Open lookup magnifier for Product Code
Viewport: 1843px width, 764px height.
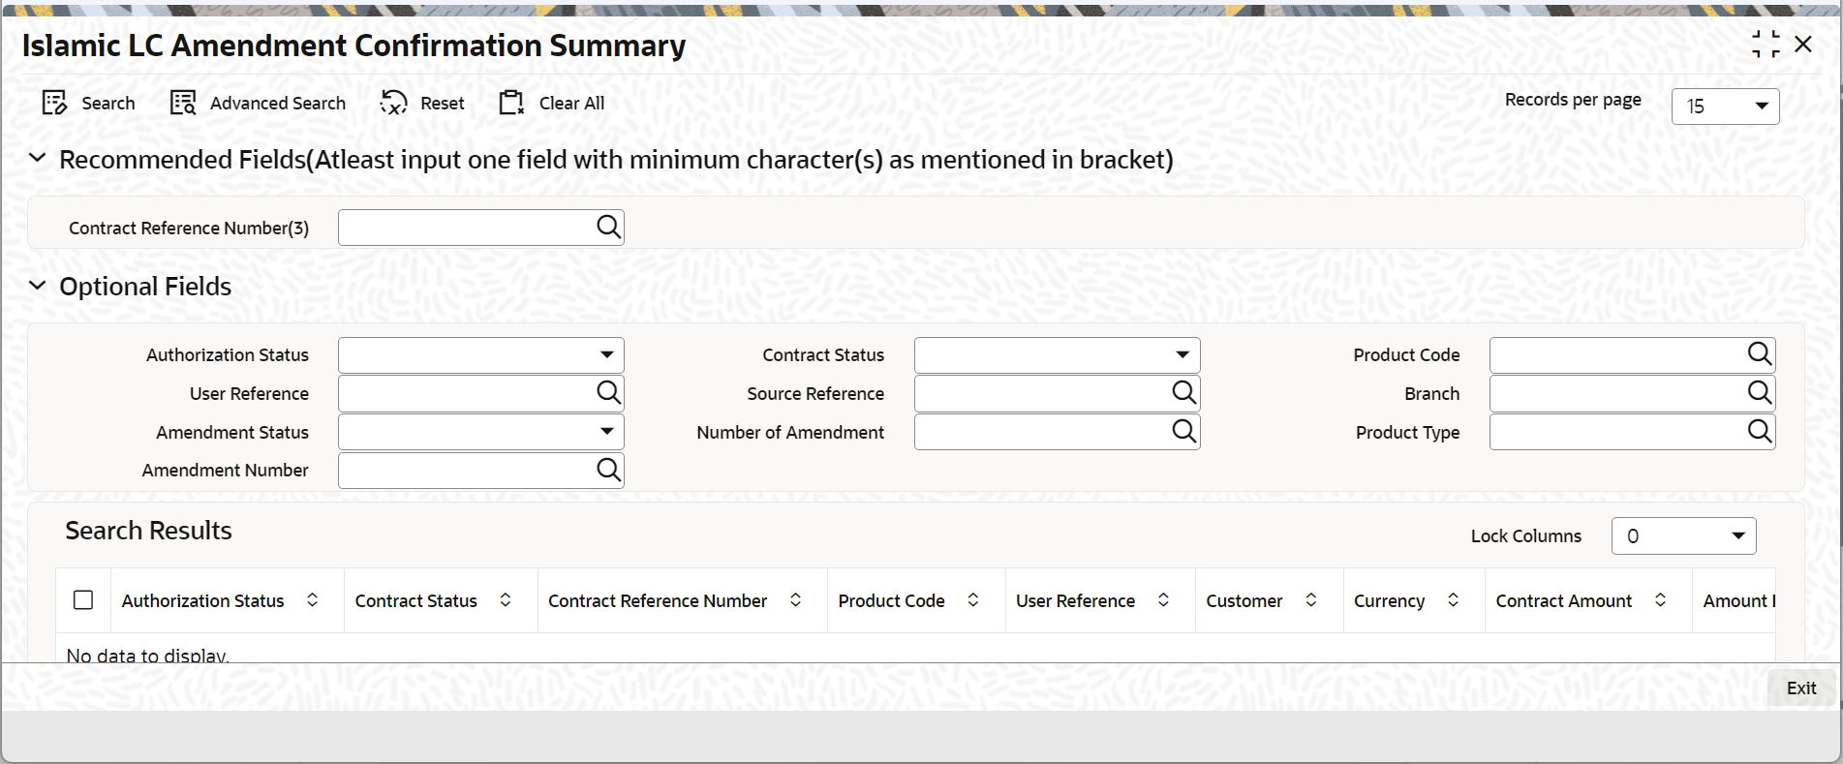(1760, 354)
